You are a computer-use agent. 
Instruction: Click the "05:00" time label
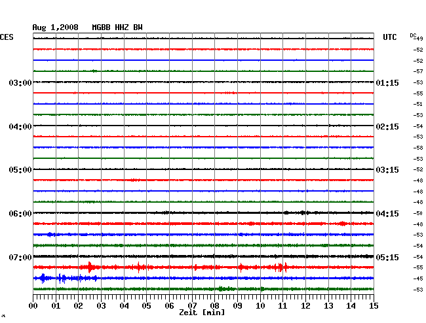click(x=20, y=169)
